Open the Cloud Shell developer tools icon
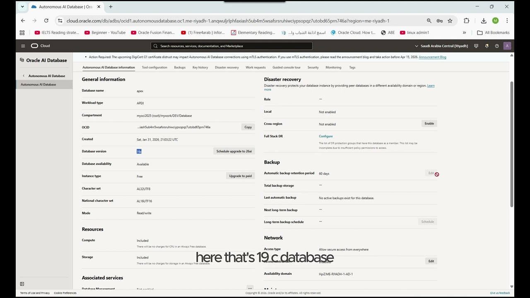530x298 pixels. point(476,46)
